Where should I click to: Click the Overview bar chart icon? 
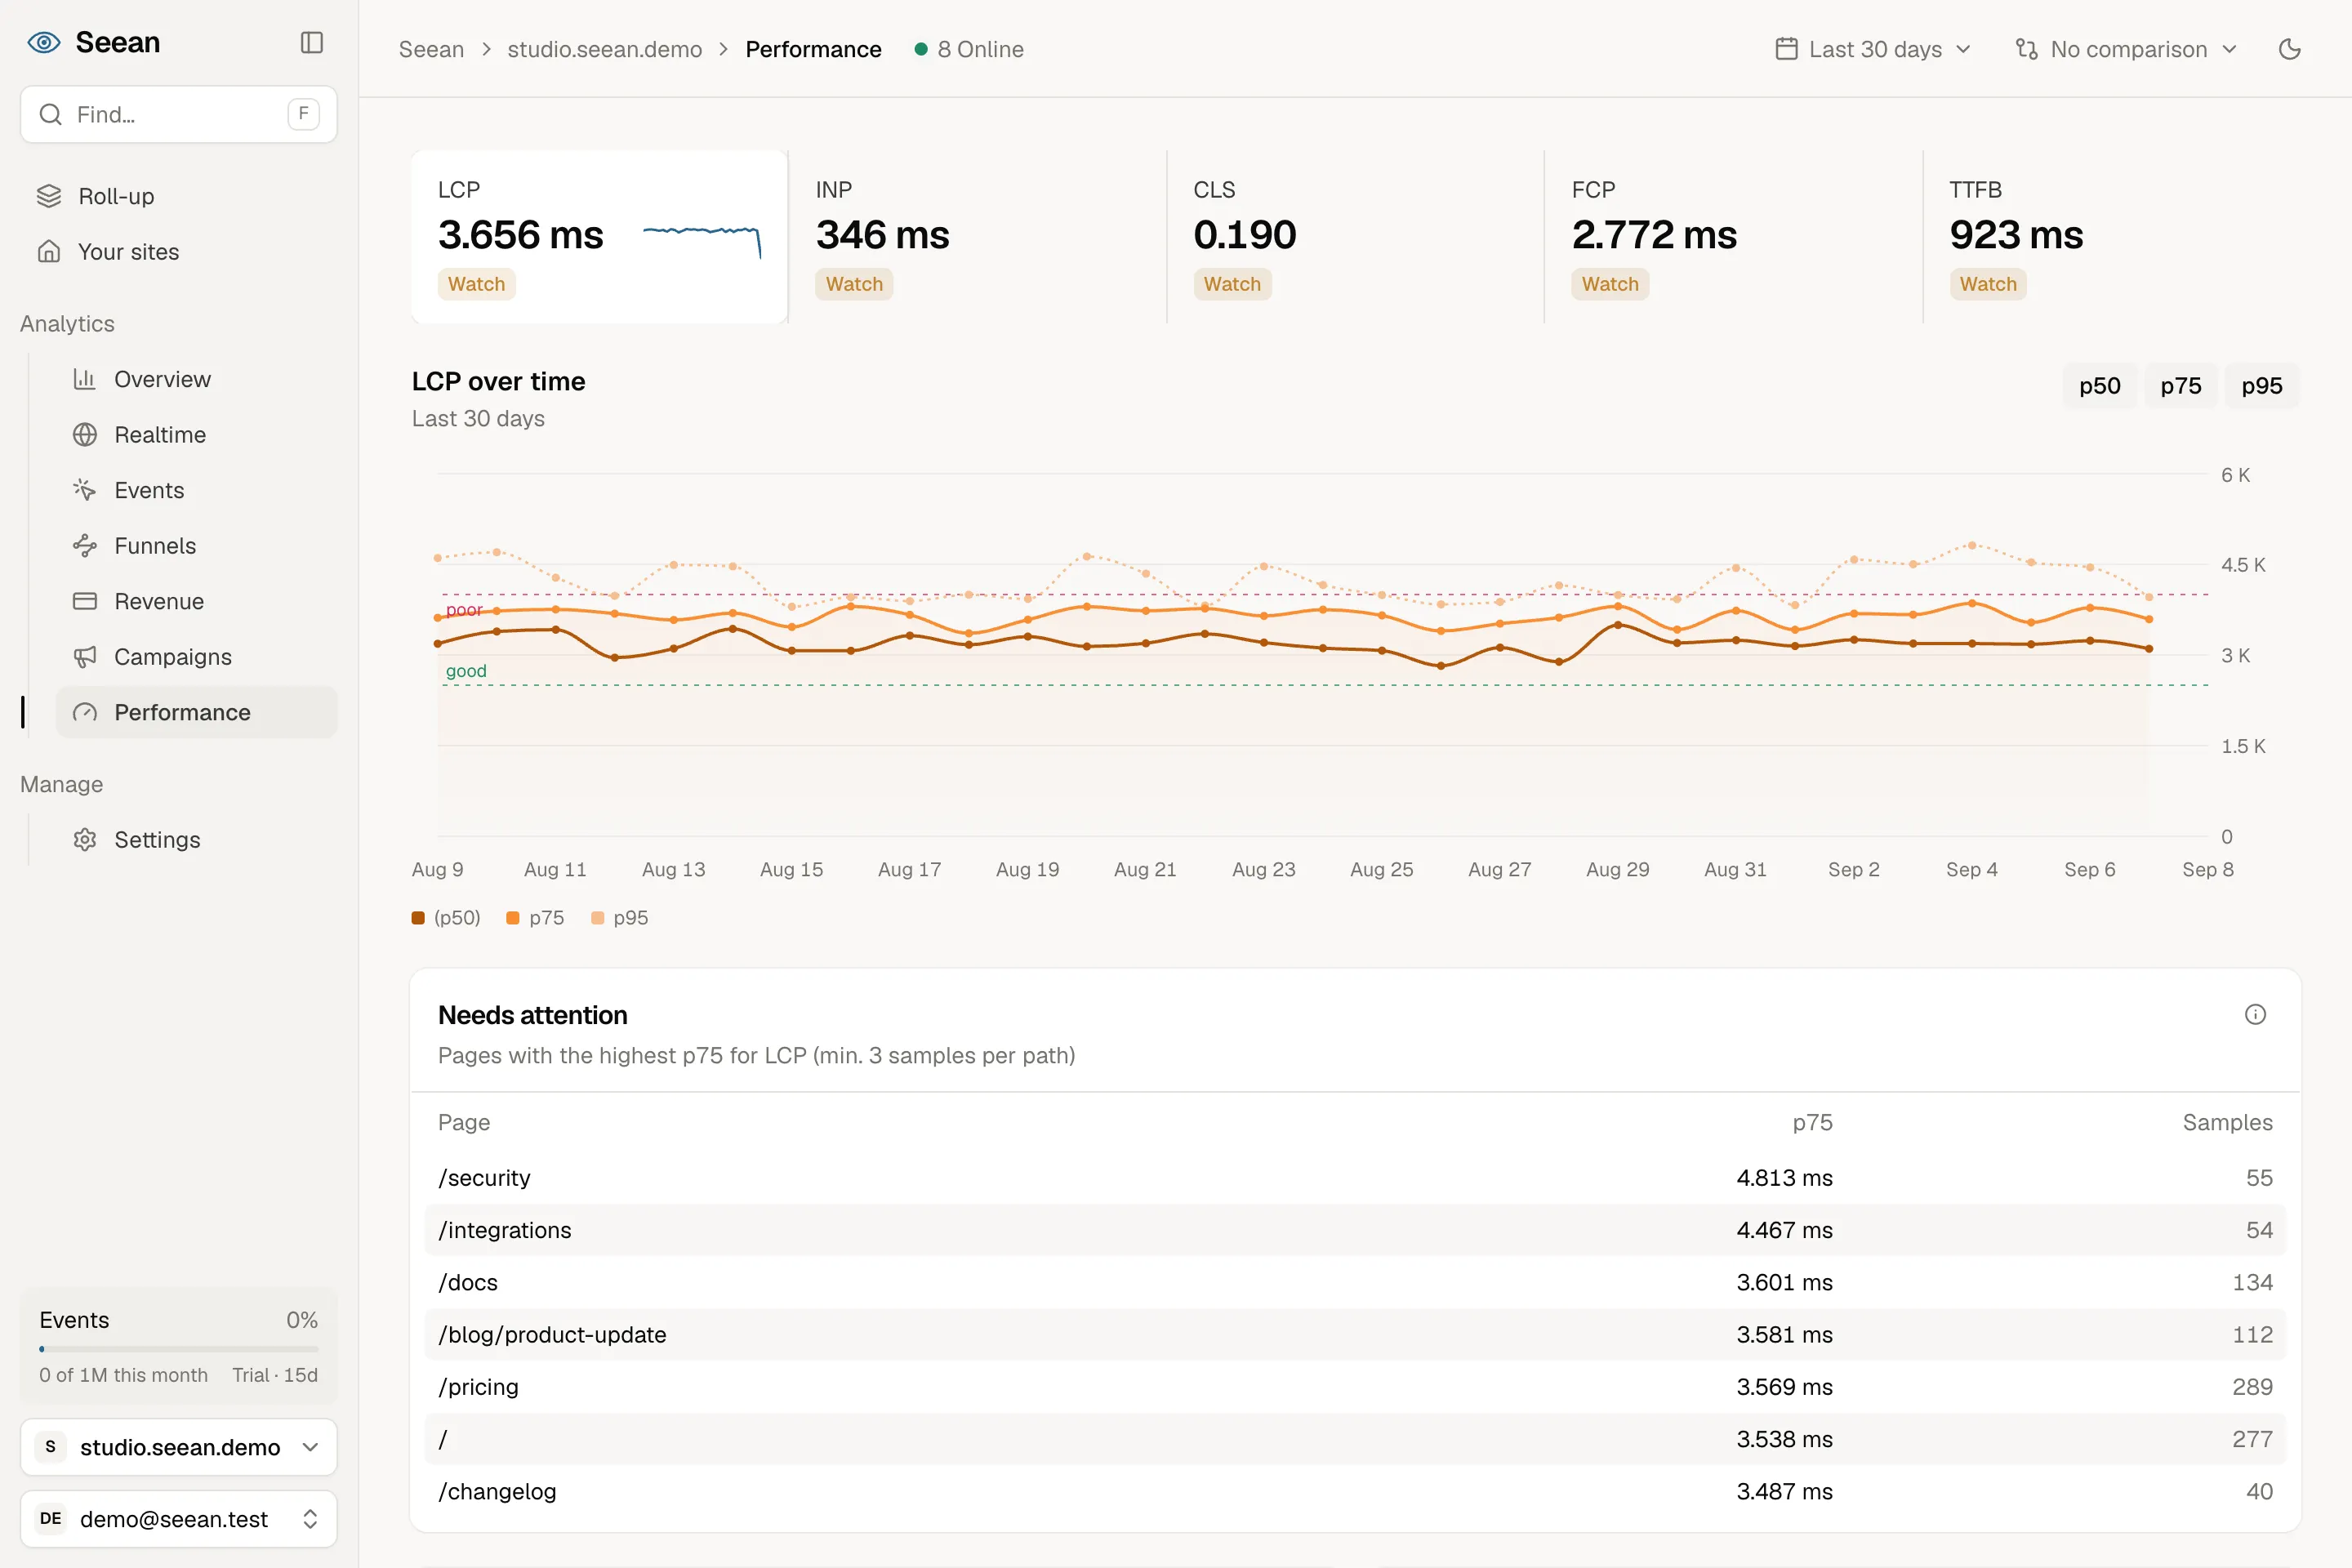[x=85, y=379]
